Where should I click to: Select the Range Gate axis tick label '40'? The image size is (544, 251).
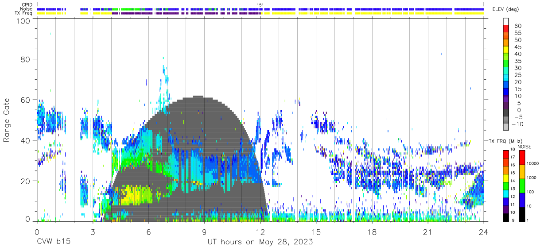click(x=26, y=140)
